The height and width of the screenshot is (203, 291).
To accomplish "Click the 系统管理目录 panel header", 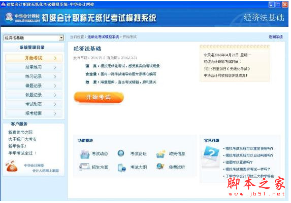I will (x=32, y=48).
